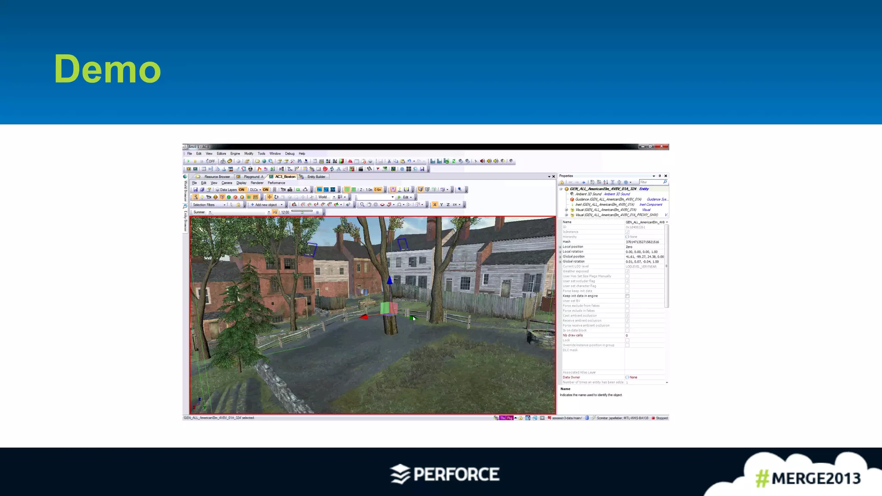Click the alphabetical sort icon in Properties
The image size is (882, 496).
click(x=606, y=182)
